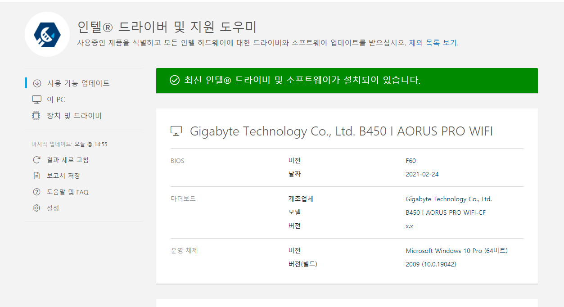Image resolution: width=564 pixels, height=307 pixels.
Task: Click the 마더보드 section label
Action: coord(183,199)
